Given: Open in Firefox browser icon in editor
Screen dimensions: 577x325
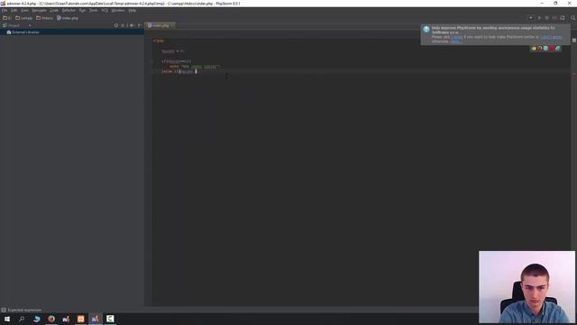Looking at the screenshot, I should pos(540,48).
